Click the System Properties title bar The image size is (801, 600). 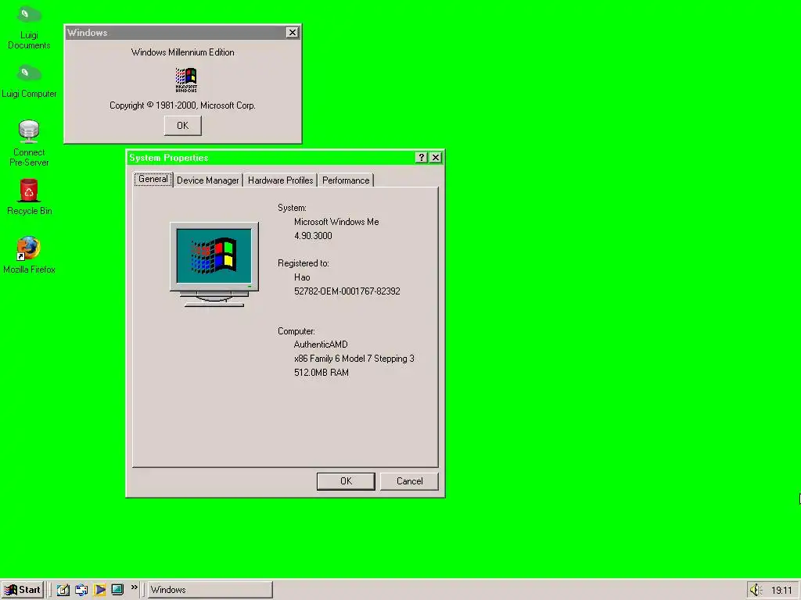click(x=271, y=158)
